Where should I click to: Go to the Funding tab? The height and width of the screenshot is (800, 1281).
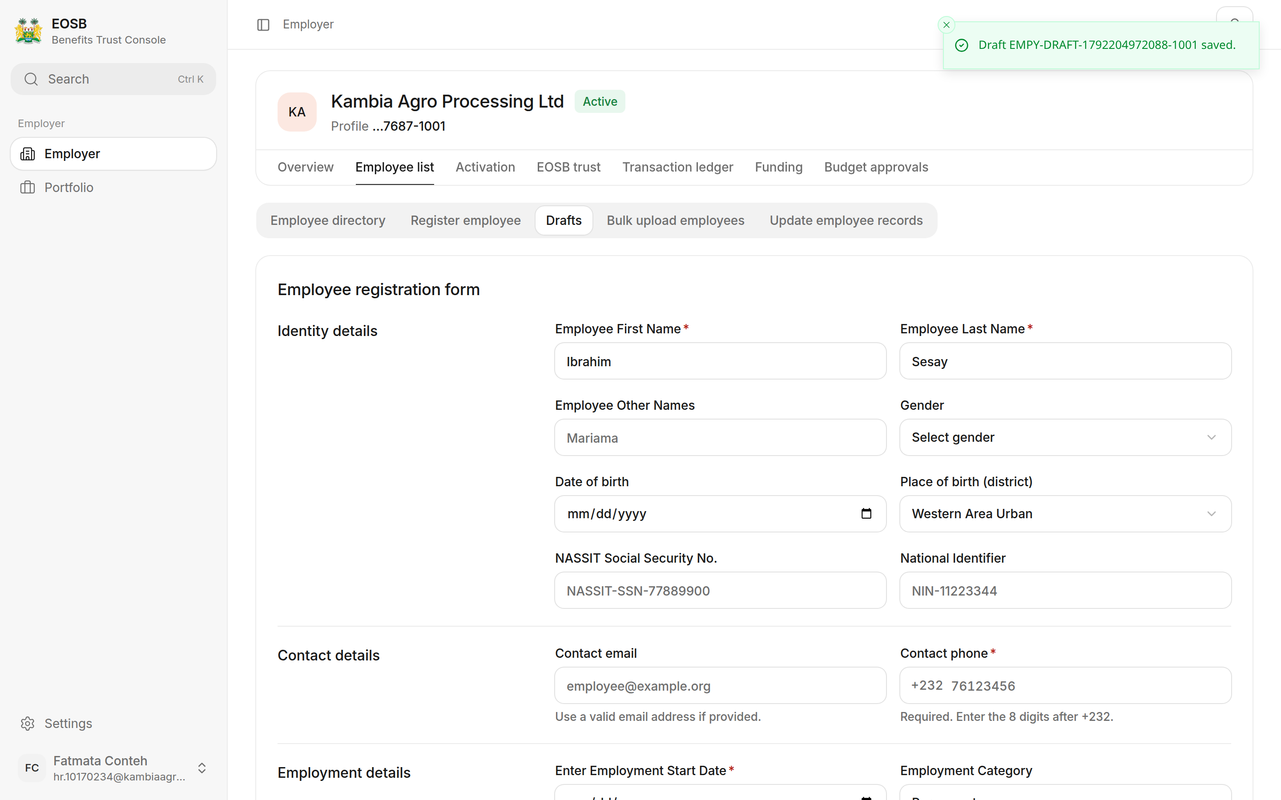[778, 167]
